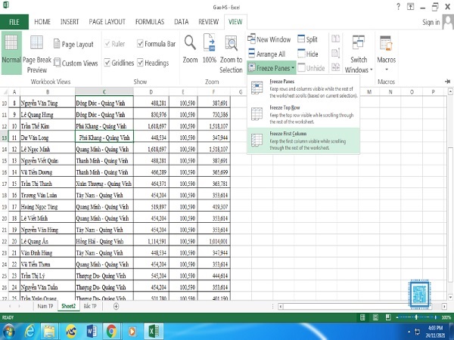Viewport: 454px width, 340px height.
Task: Click Reset Window Position icon
Action: coord(335,67)
